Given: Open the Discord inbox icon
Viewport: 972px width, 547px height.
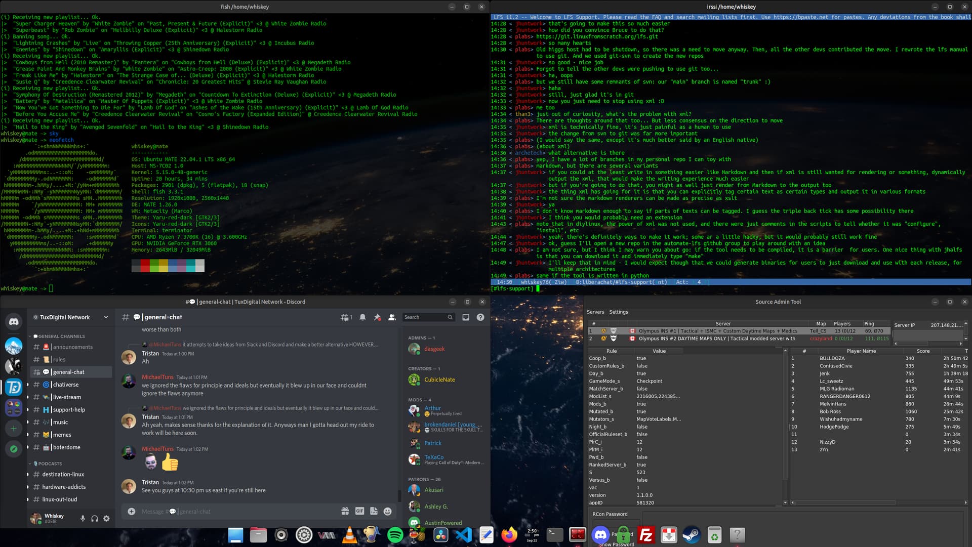Looking at the screenshot, I should pos(466,317).
